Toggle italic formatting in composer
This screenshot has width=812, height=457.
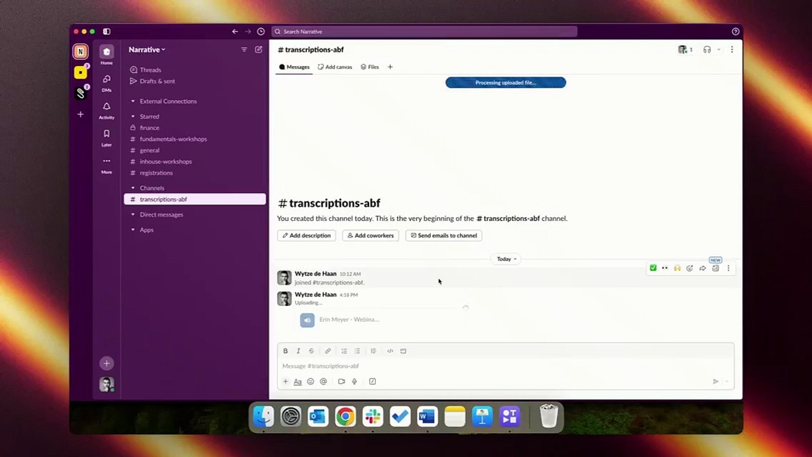298,351
